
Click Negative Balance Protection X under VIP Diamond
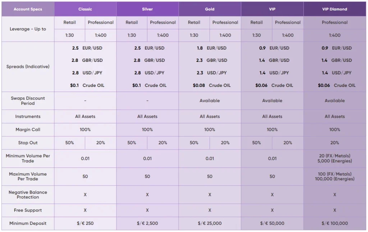(335, 195)
